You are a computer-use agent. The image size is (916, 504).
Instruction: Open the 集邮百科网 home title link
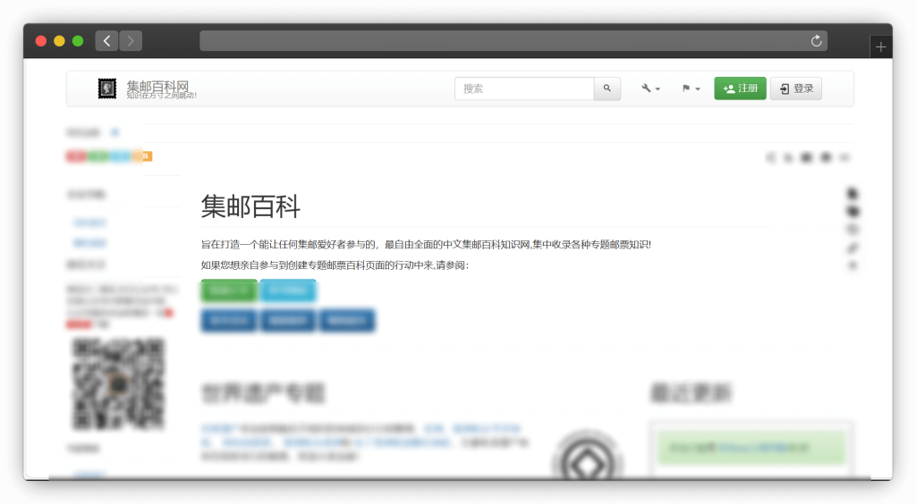point(157,87)
